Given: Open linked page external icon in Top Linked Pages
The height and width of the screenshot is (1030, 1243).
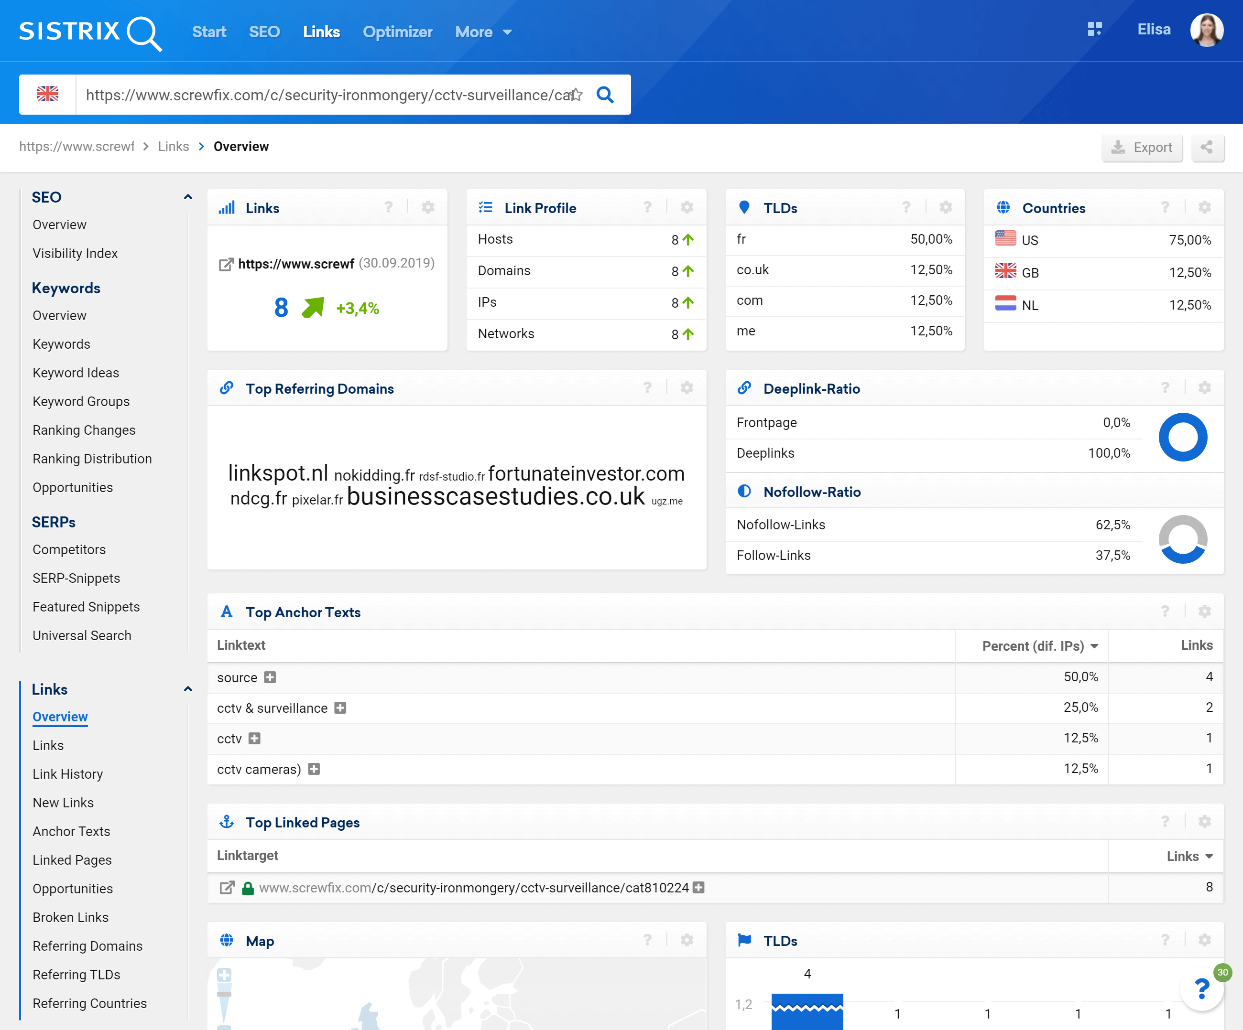Looking at the screenshot, I should click(x=227, y=888).
